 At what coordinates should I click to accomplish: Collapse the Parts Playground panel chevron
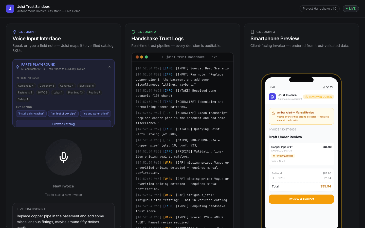point(109,67)
